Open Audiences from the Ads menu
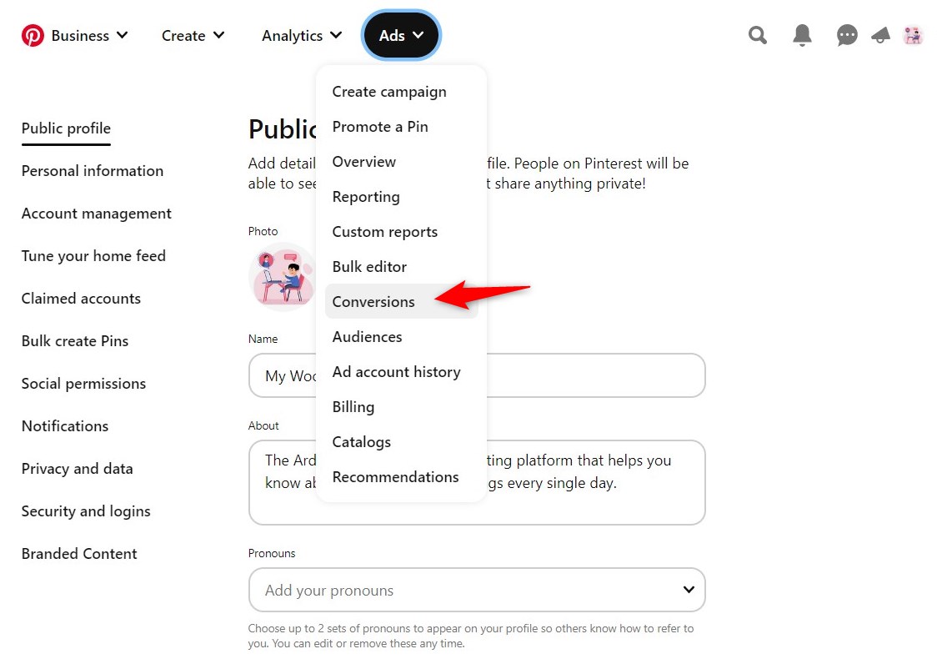937x659 pixels. pos(367,337)
